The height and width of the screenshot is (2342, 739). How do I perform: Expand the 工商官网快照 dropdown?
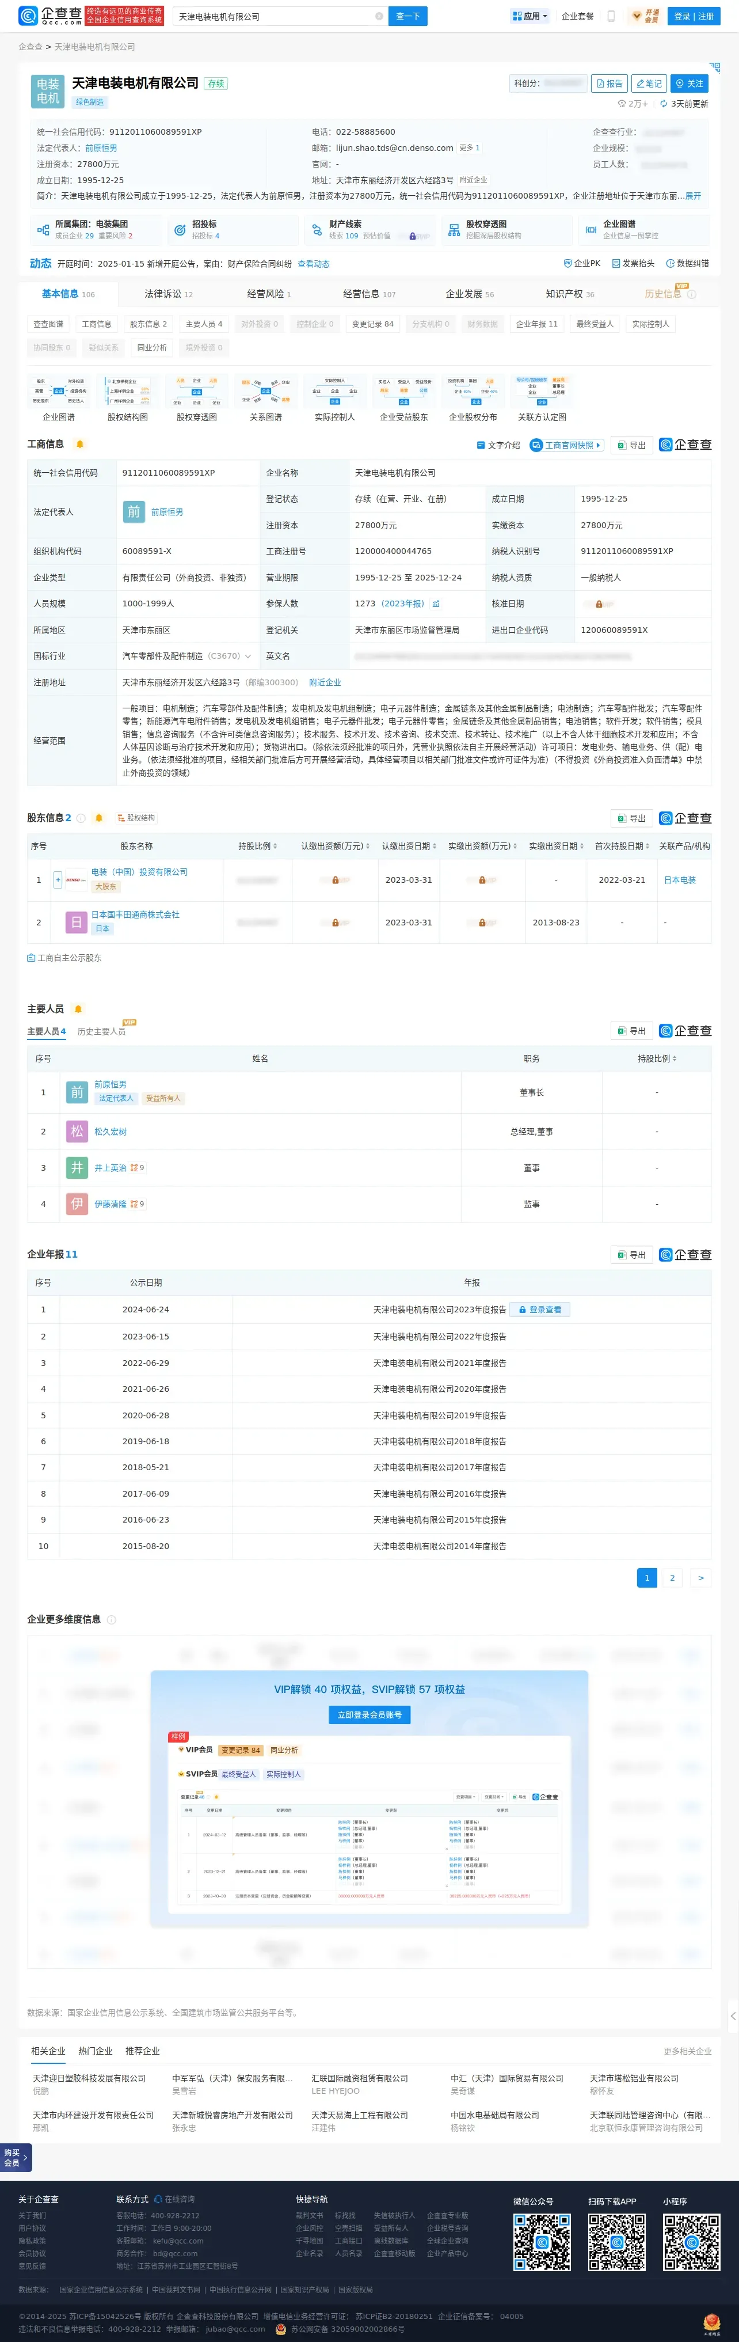click(567, 446)
